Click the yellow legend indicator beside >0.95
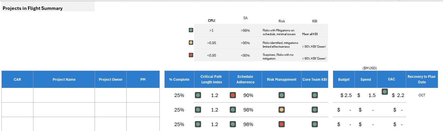 (191, 42)
